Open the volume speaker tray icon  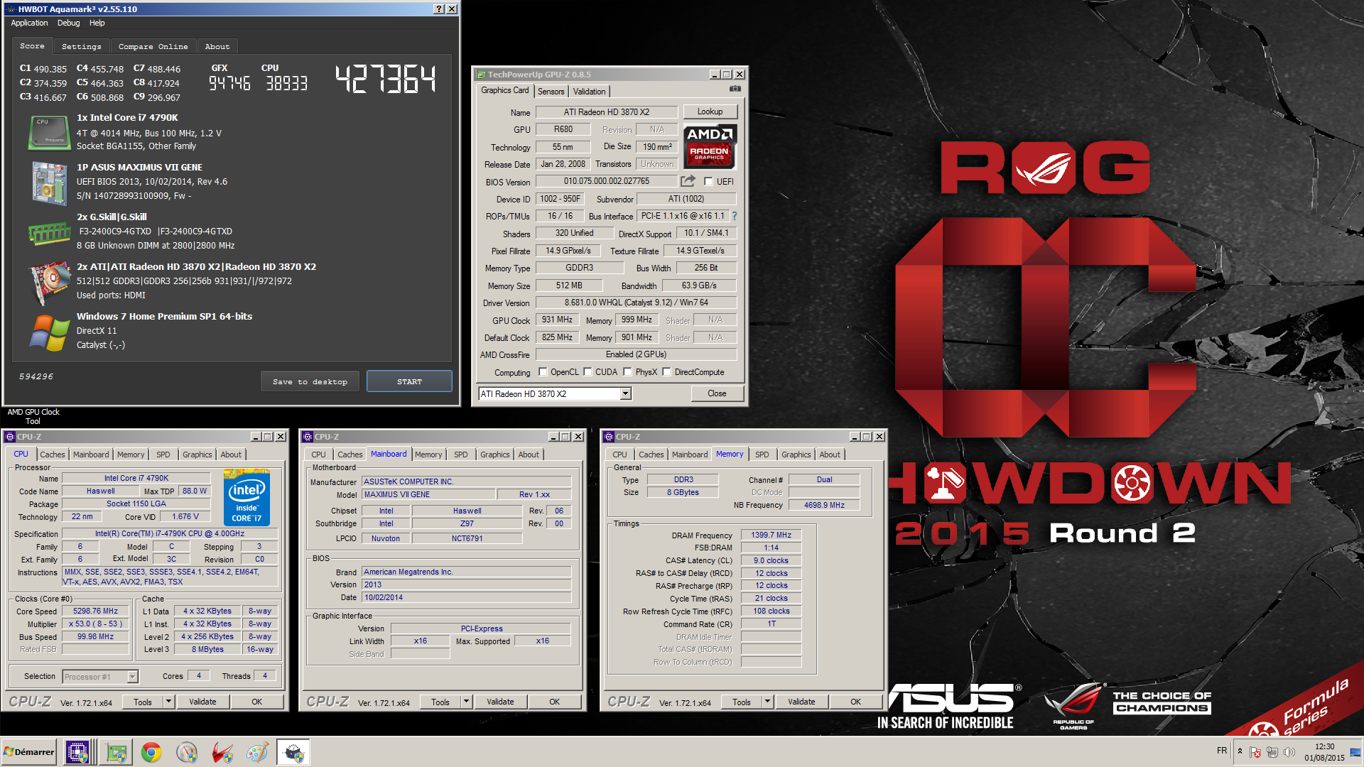point(1289,752)
